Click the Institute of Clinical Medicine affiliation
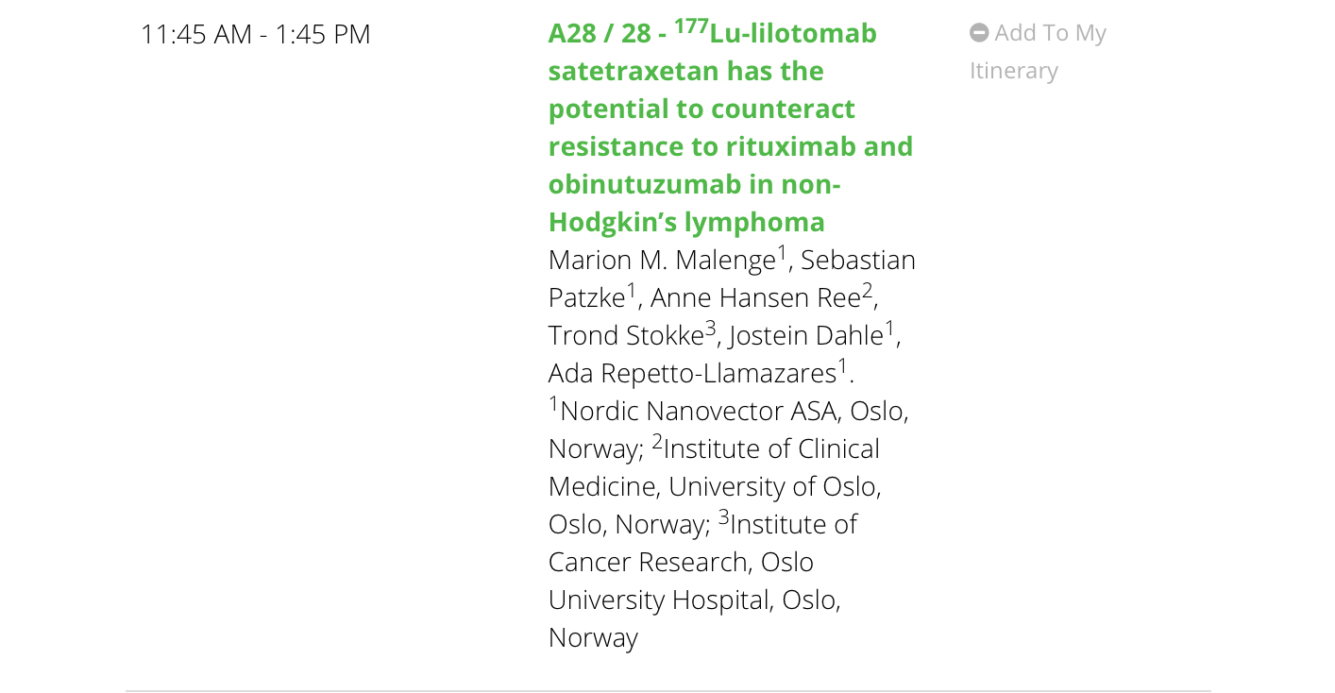The image size is (1335, 693). click(714, 467)
